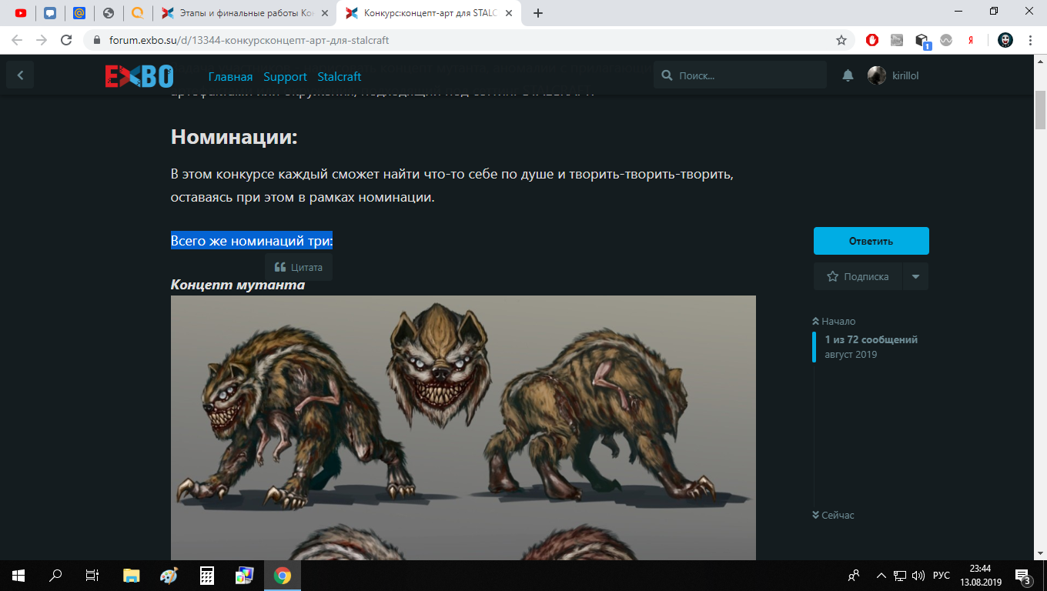Open Paint from the taskbar
Screen dimensions: 1047x591
coord(169,576)
